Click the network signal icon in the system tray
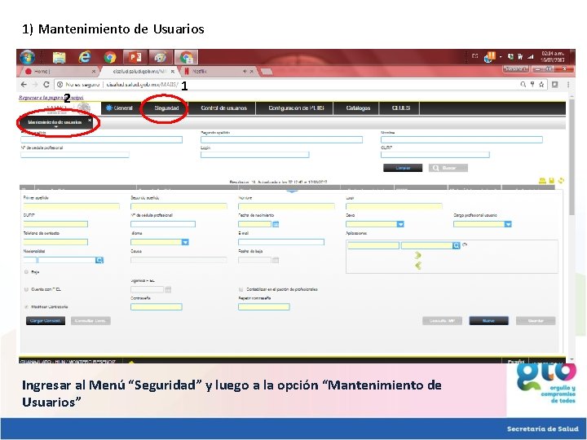This screenshot has height=440, width=587. [x=531, y=57]
